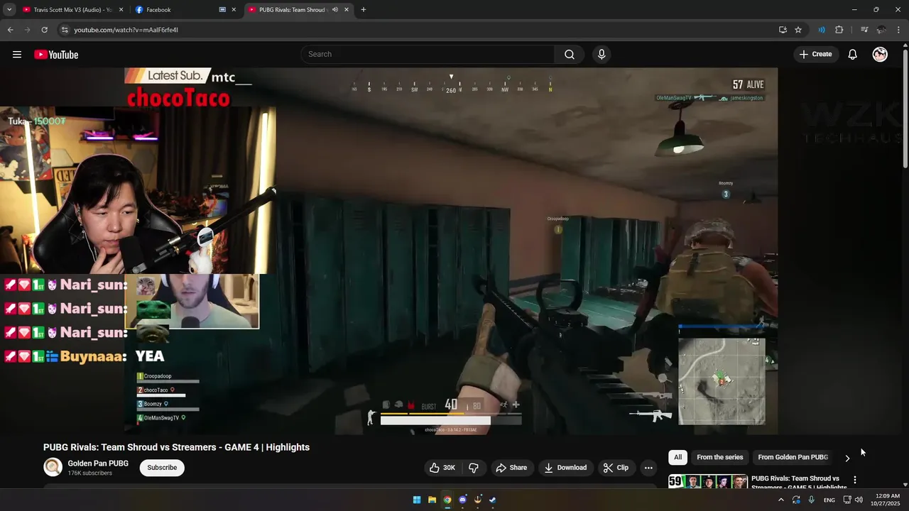Viewport: 909px width, 511px height.
Task: Open the tab search dropdown arrow
Action: [9, 10]
